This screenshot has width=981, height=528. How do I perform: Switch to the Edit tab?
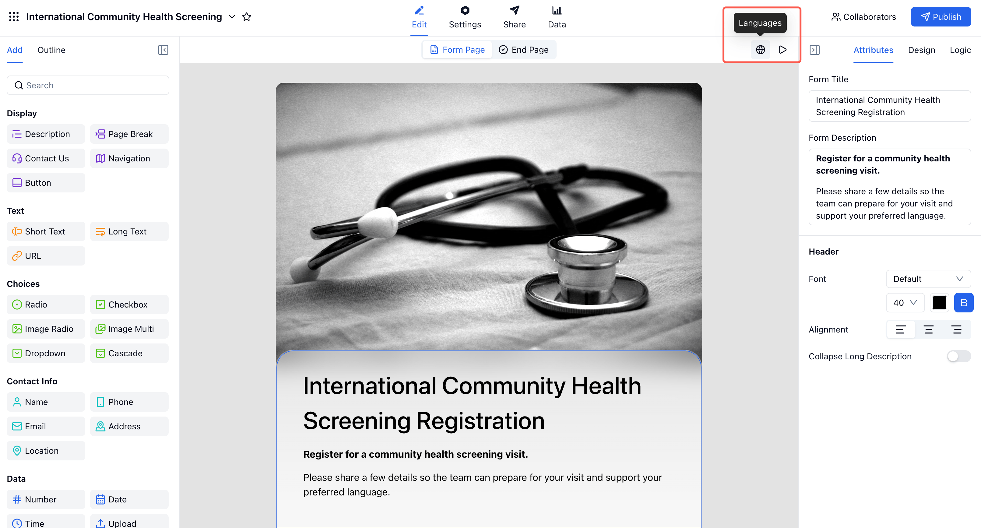(419, 18)
